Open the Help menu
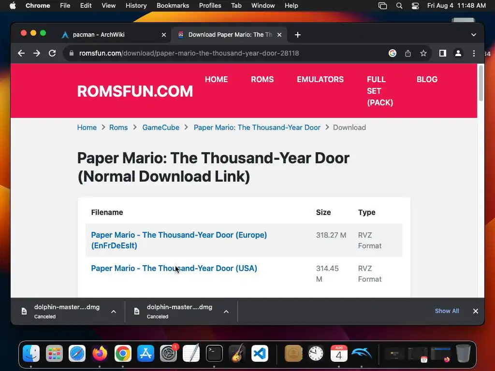The image size is (495, 371). tap(291, 6)
